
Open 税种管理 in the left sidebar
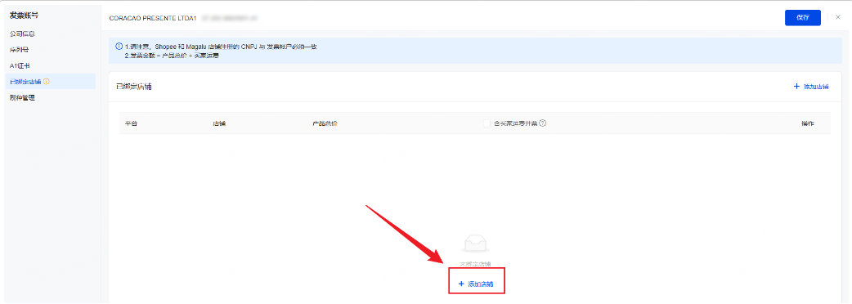click(22, 98)
